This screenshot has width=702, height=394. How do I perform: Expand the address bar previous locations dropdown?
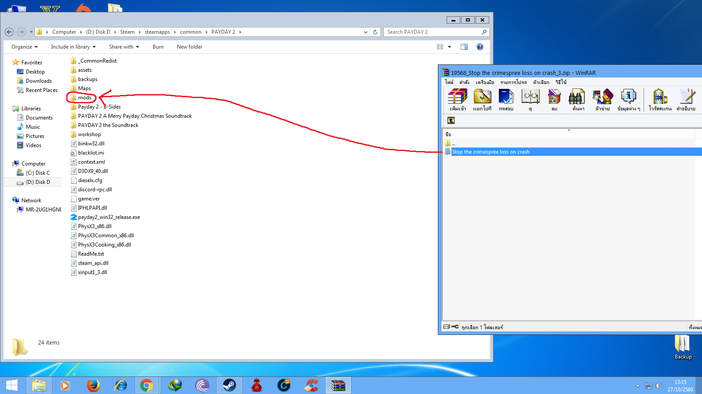coord(365,32)
